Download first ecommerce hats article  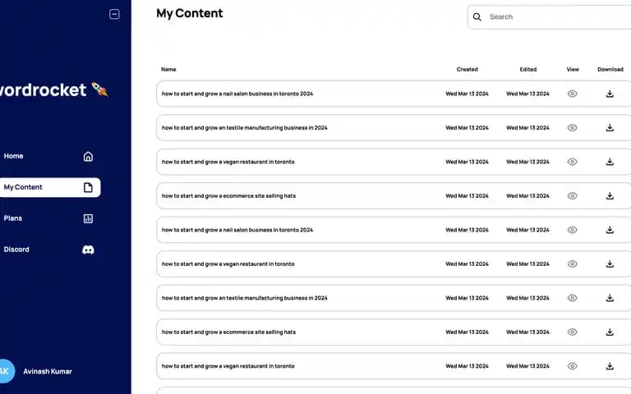coord(610,196)
